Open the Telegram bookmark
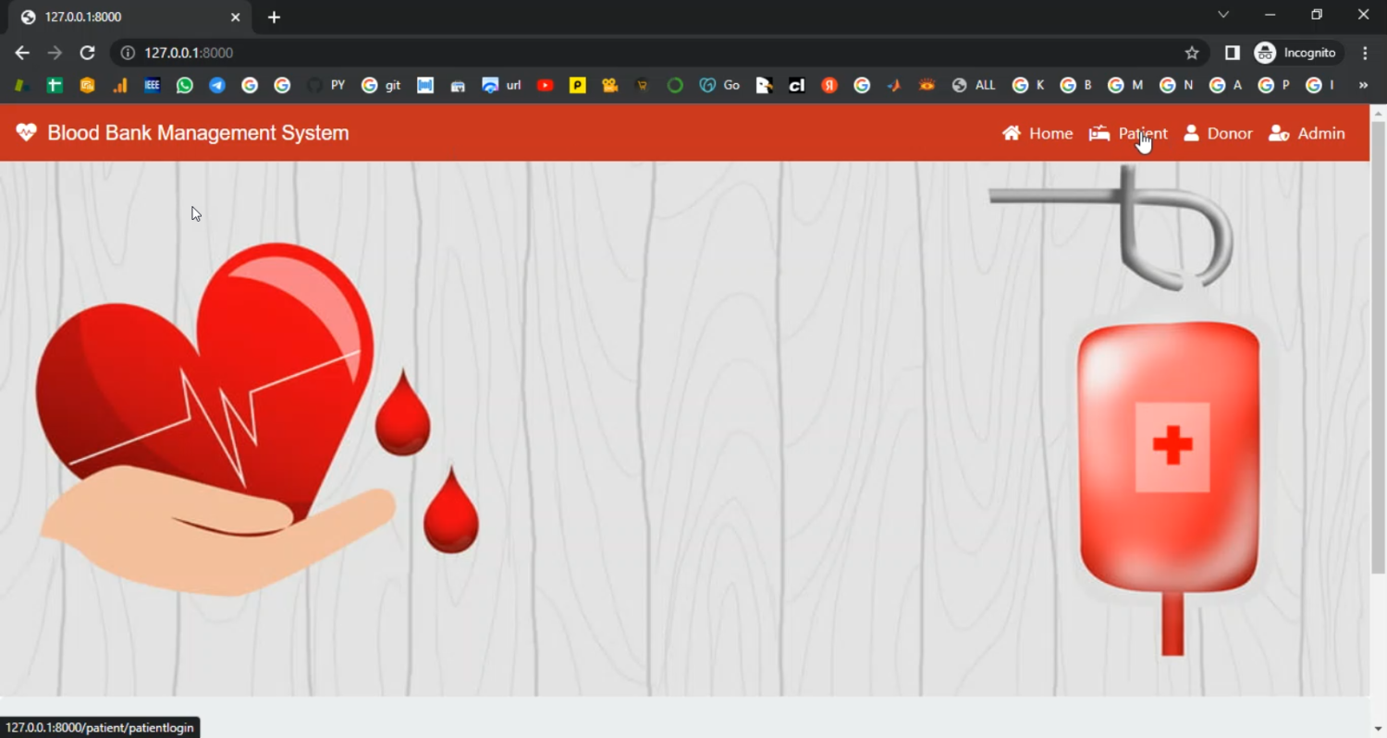The width and height of the screenshot is (1387, 738). click(217, 85)
